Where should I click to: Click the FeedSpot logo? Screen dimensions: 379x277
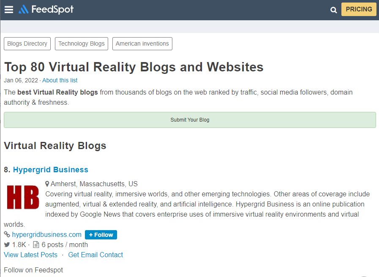[46, 9]
